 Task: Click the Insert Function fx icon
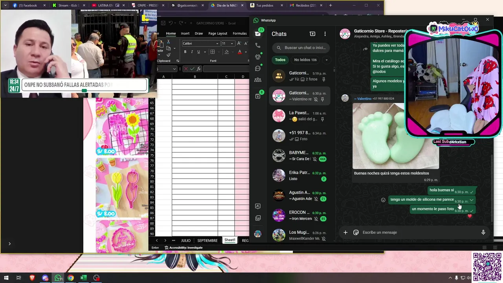tap(199, 69)
